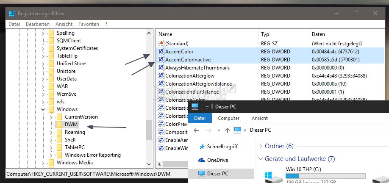The image size is (389, 183).
Task: Click the Registrierungs-Editor title bar icon
Action: click(12, 14)
